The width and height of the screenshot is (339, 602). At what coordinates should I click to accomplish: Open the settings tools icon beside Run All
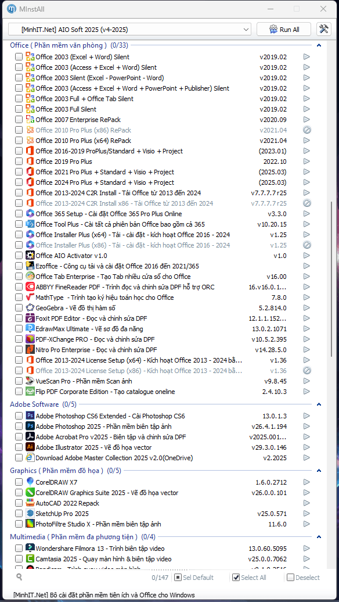click(x=324, y=30)
